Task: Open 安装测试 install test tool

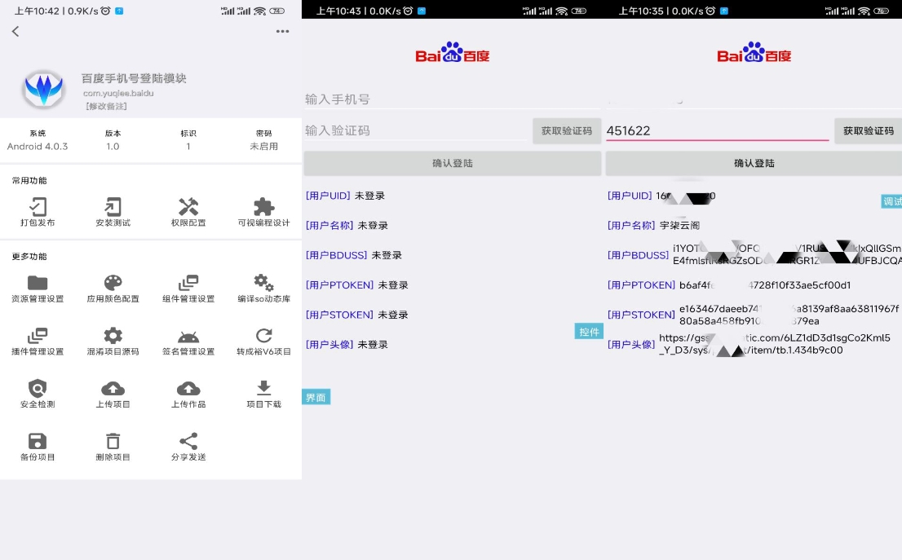Action: point(113,209)
